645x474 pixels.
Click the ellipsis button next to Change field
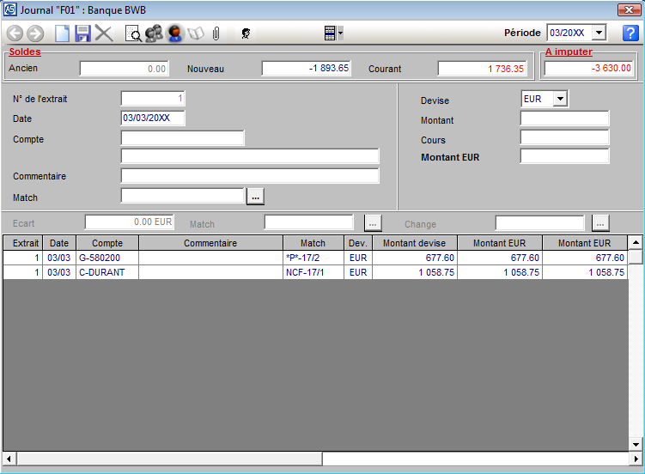600,223
